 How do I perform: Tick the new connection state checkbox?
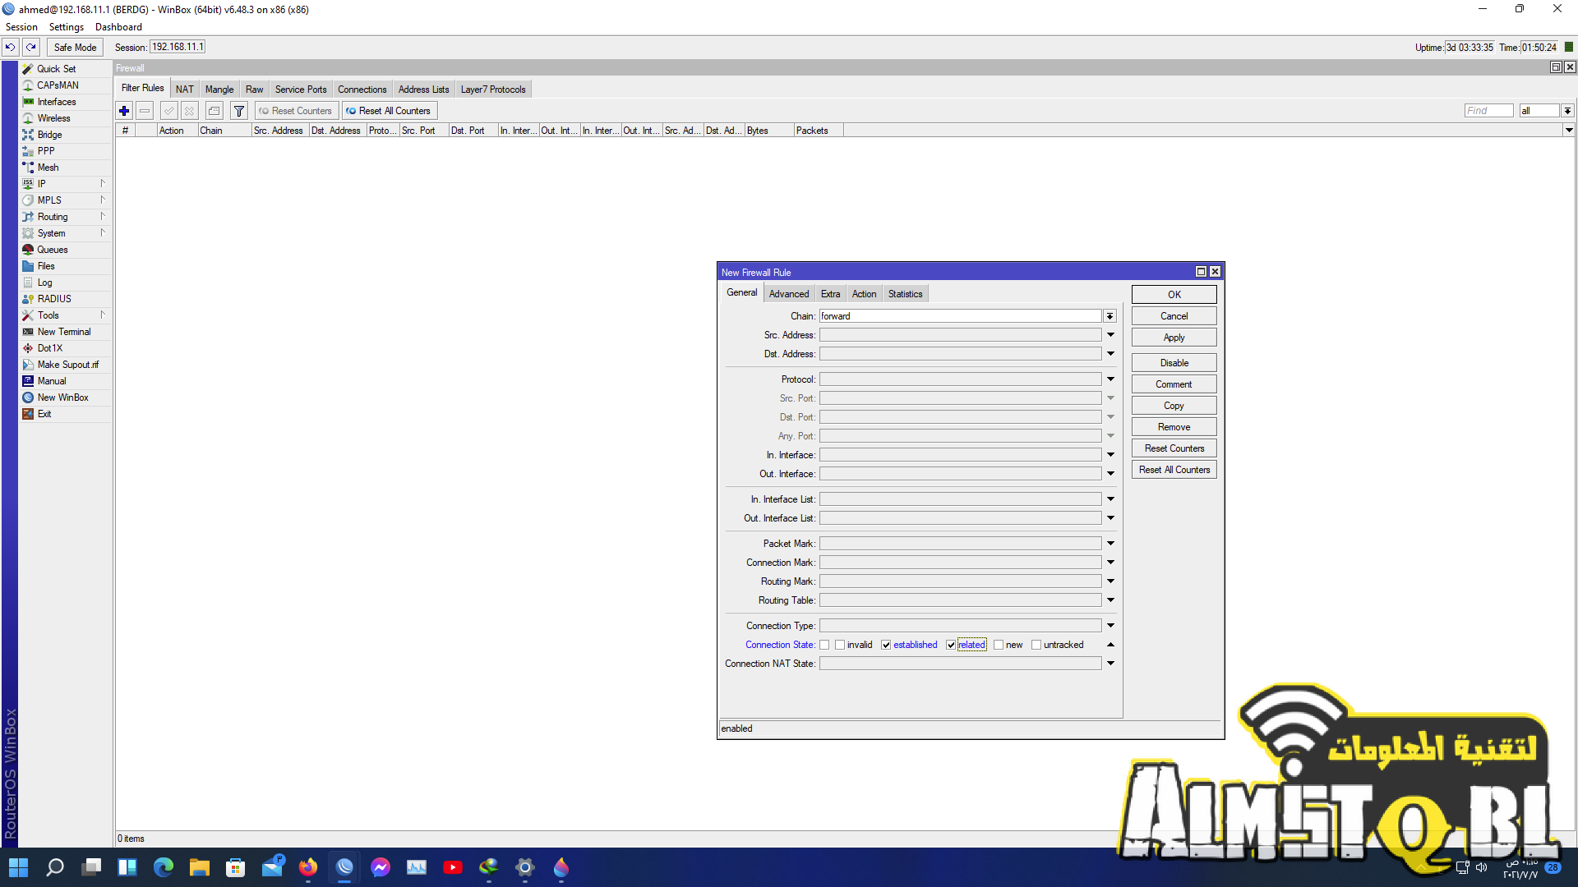[x=999, y=646]
